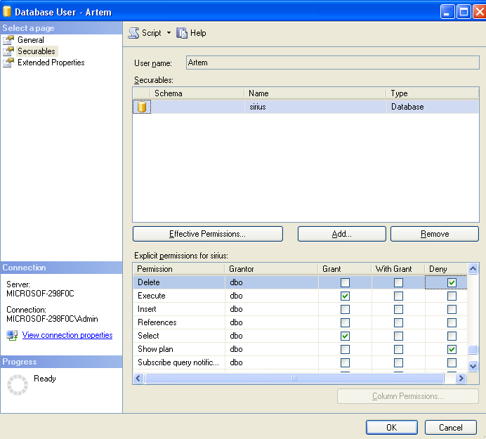Screen dimensions: 486x439
Task: Click the sirius database cylinder icon
Action: pos(142,107)
